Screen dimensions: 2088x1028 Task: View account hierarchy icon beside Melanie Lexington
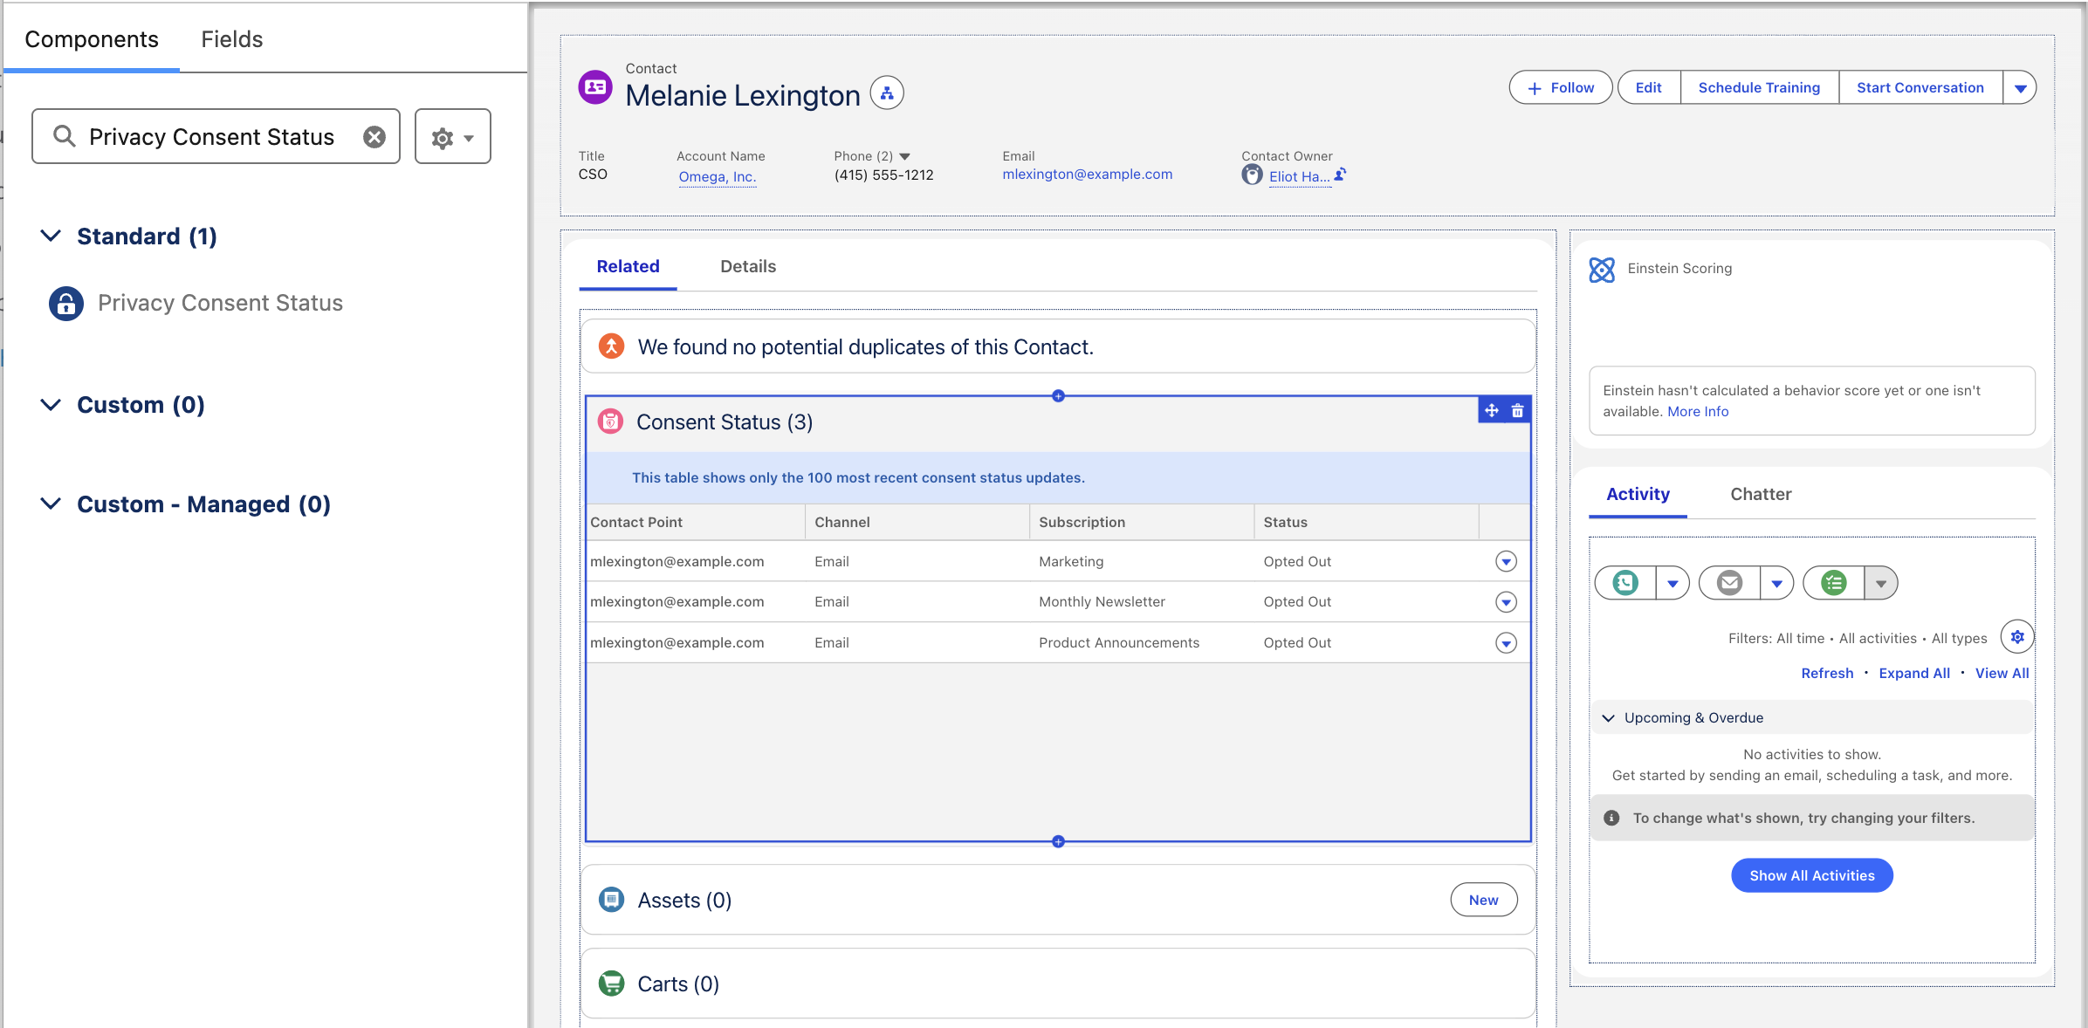point(887,93)
